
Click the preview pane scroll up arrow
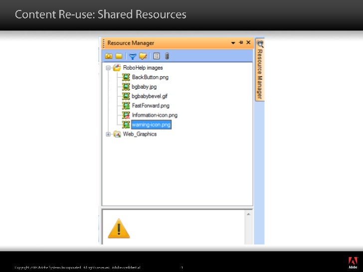click(x=248, y=214)
